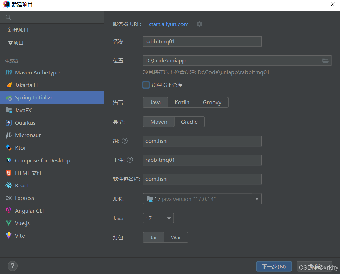Click the JavaFX generator icon
The width and height of the screenshot is (340, 274).
click(x=9, y=110)
